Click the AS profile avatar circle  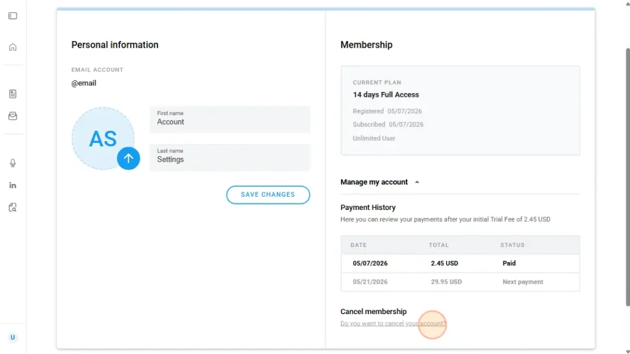click(x=103, y=139)
